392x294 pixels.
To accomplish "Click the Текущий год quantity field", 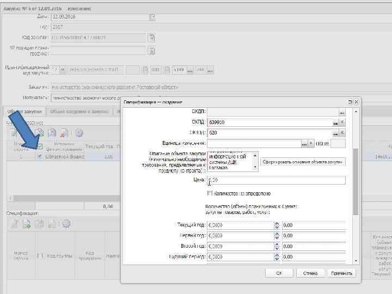I will [241, 225].
